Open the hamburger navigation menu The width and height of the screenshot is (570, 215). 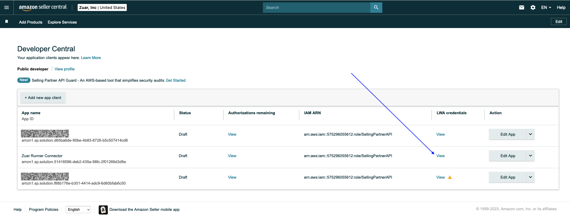click(7, 7)
